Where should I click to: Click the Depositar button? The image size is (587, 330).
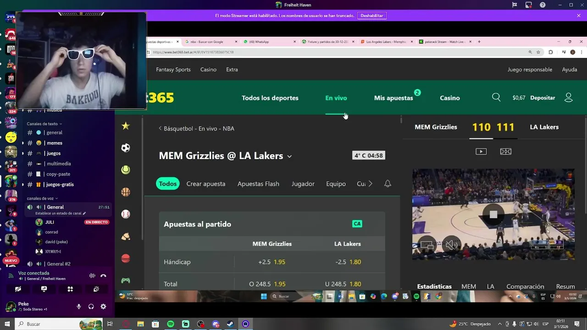(543, 98)
